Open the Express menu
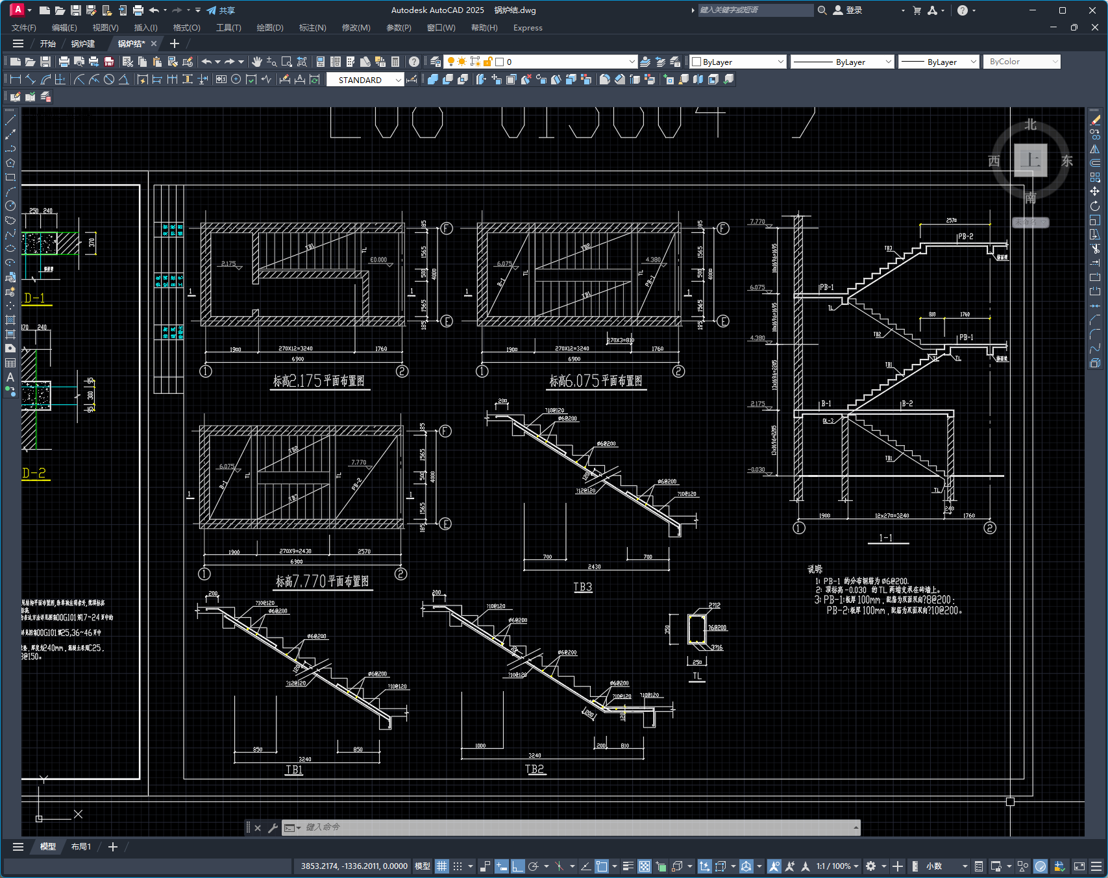Viewport: 1108px width, 878px height. click(x=528, y=28)
